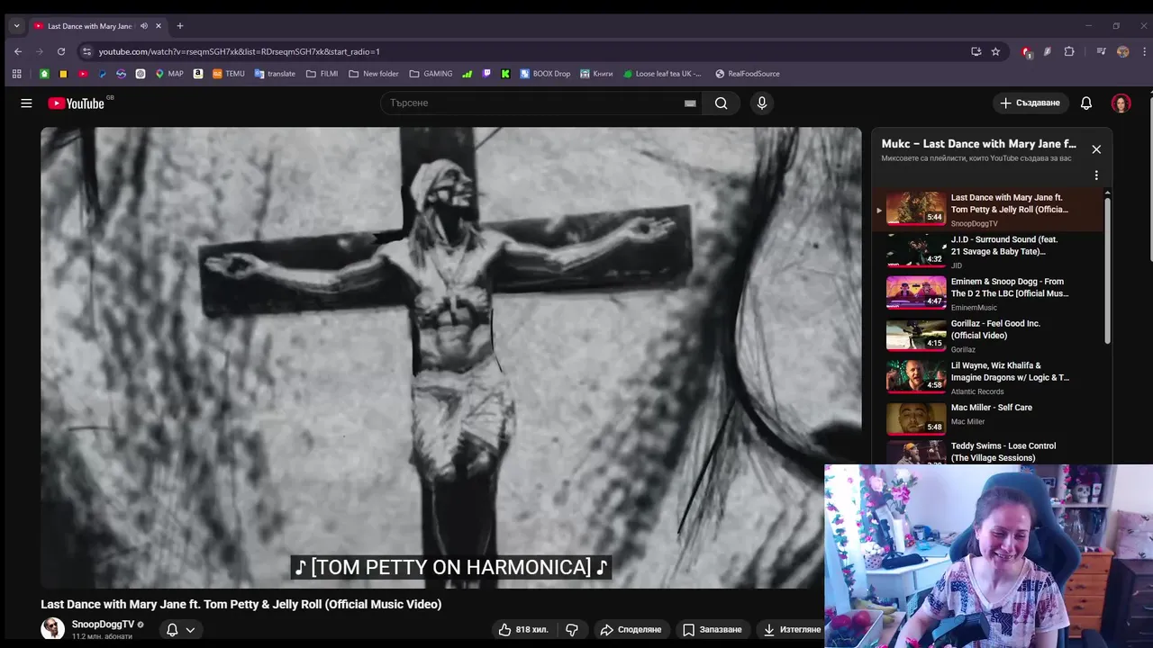1153x648 pixels.
Task: Open the Книги bookmark
Action: (596, 74)
